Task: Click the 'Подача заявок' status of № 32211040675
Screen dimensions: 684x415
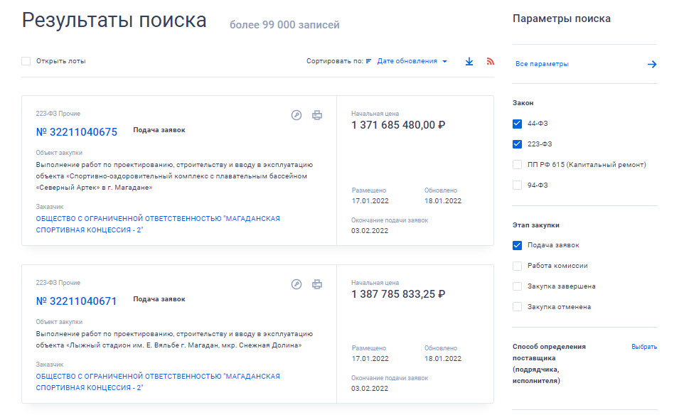Action: coord(159,130)
